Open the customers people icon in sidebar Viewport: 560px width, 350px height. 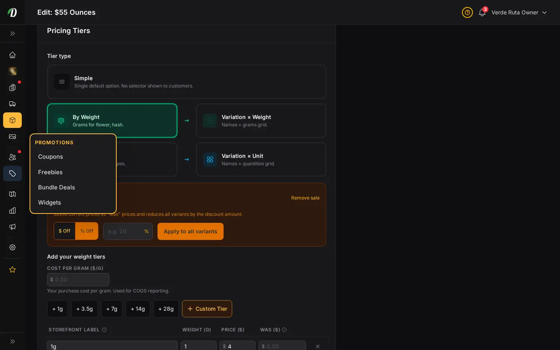(x=12, y=157)
